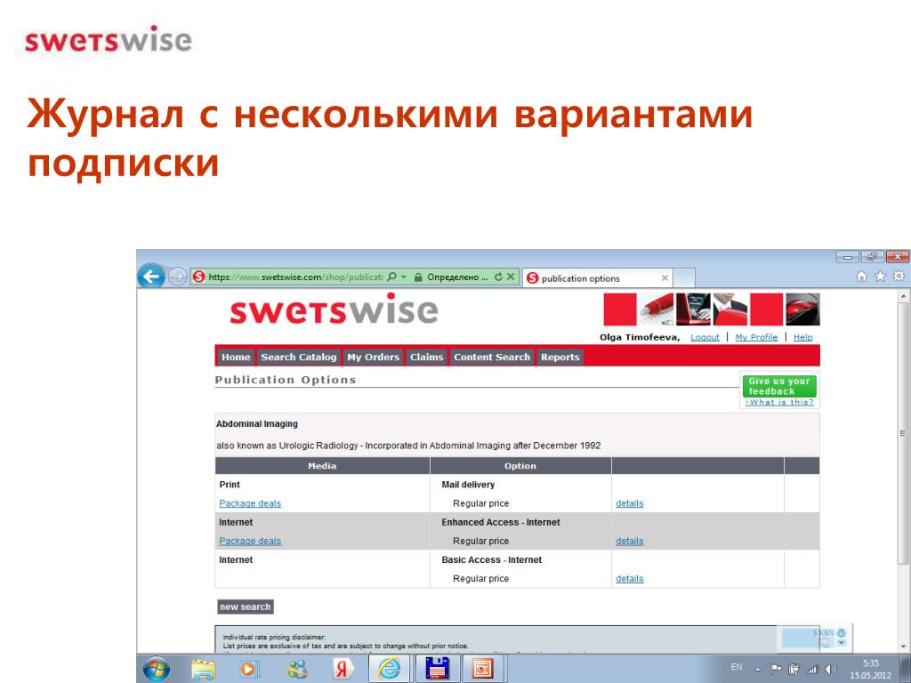The width and height of the screenshot is (911, 683).
Task: Click the browser Home icon
Action: [x=862, y=277]
